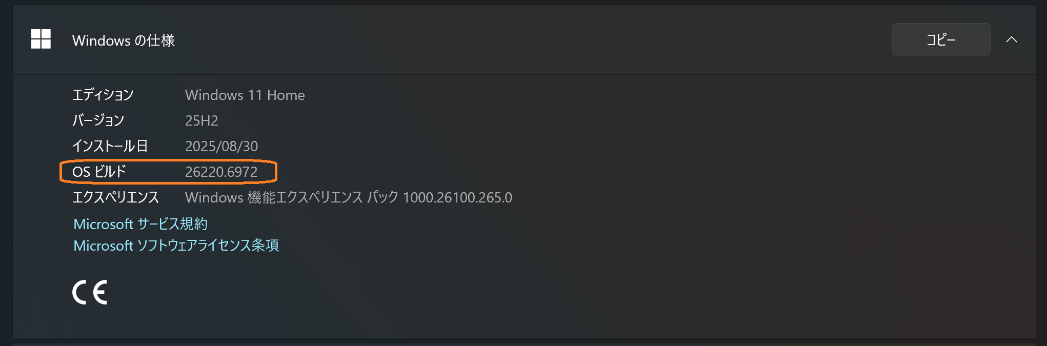Click the エディション label
This screenshot has width=1047, height=346.
pyautogui.click(x=104, y=95)
